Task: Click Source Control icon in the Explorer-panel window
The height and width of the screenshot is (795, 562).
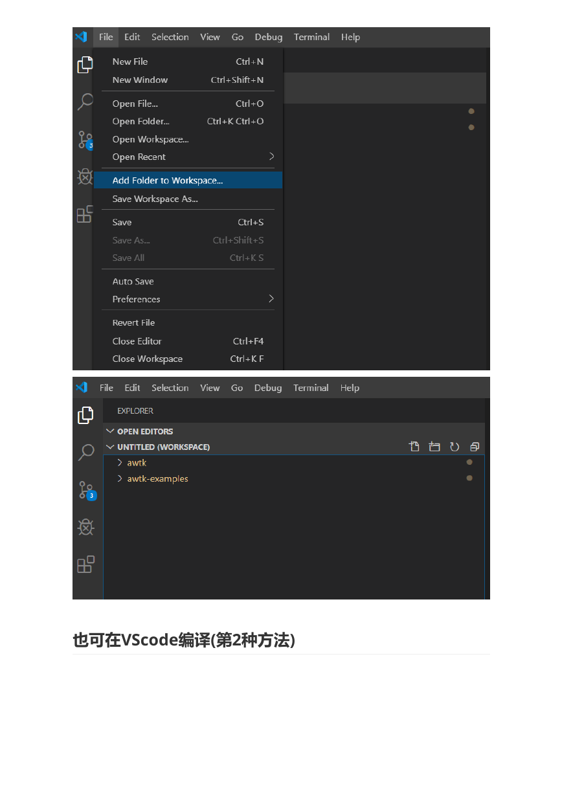Action: (87, 491)
